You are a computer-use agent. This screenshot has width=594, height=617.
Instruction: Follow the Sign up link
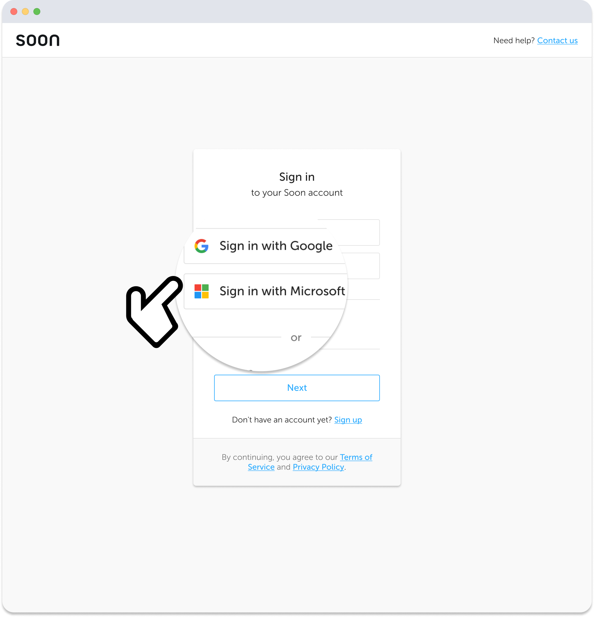[348, 420]
